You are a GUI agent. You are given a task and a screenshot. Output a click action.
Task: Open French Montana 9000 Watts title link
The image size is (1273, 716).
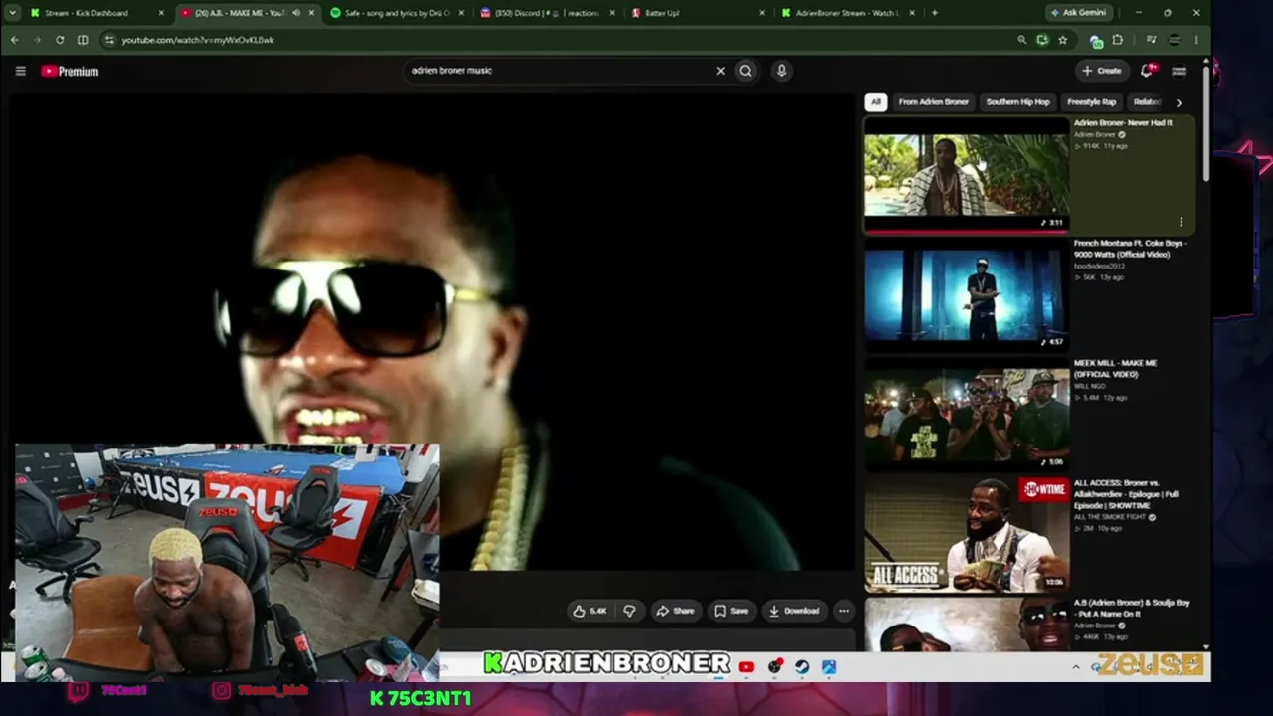pyautogui.click(x=1130, y=249)
